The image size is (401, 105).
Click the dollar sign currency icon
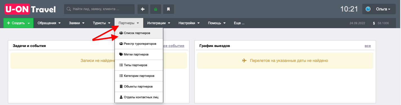[374, 23]
